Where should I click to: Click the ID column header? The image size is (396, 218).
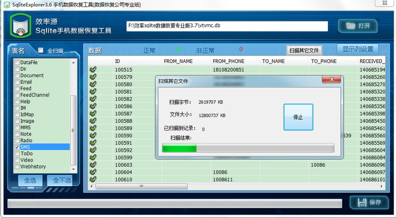pyautogui.click(x=137, y=62)
